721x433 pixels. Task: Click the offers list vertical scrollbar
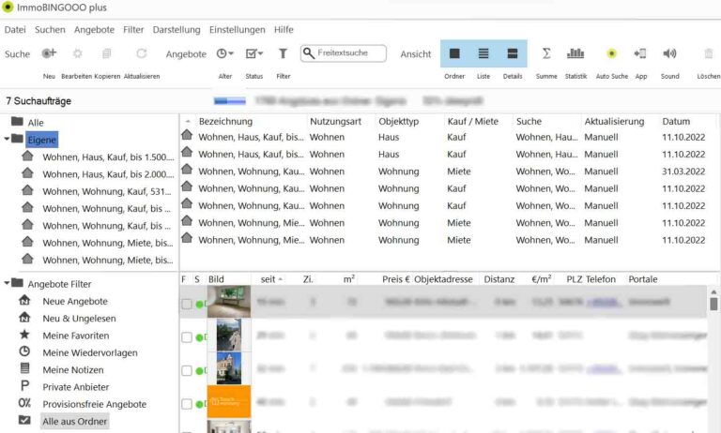[713, 356]
